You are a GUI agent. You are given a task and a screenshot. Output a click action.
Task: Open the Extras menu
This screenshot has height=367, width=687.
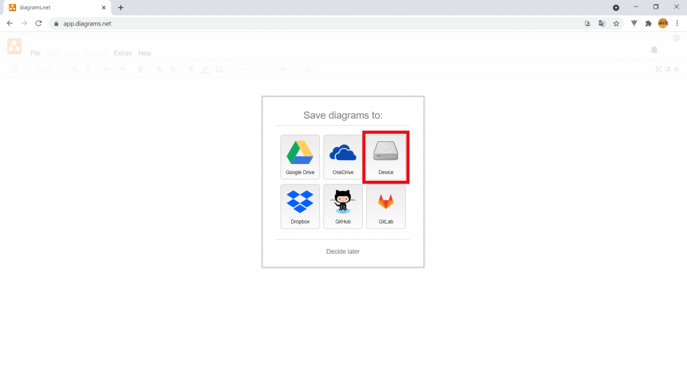(123, 53)
